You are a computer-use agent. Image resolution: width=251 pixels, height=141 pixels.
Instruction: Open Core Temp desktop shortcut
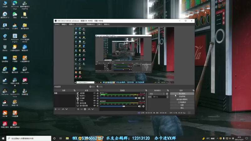(5, 26)
